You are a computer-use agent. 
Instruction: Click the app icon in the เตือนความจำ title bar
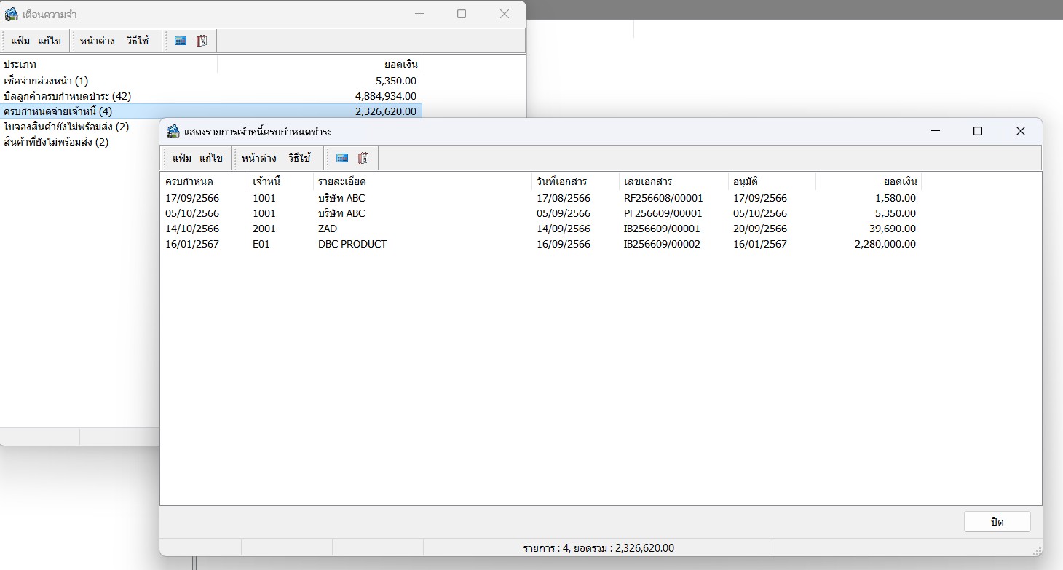11,14
